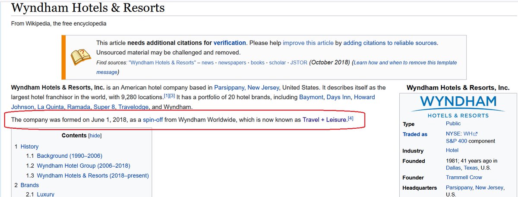Click the 'Industry' infobox label

[413, 151]
